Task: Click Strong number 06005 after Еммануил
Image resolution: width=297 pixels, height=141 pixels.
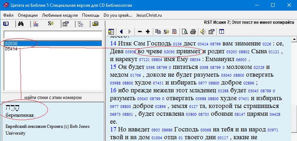Action: (241, 60)
